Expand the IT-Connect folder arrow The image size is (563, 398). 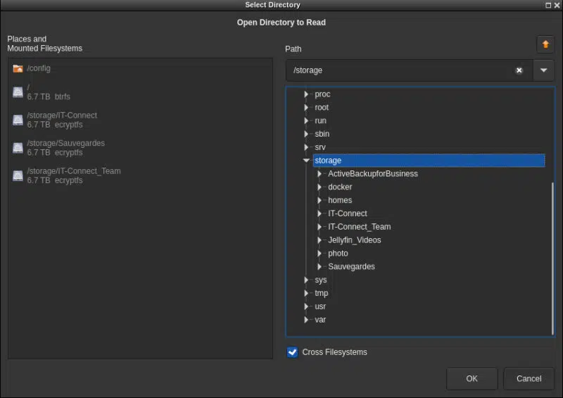320,213
